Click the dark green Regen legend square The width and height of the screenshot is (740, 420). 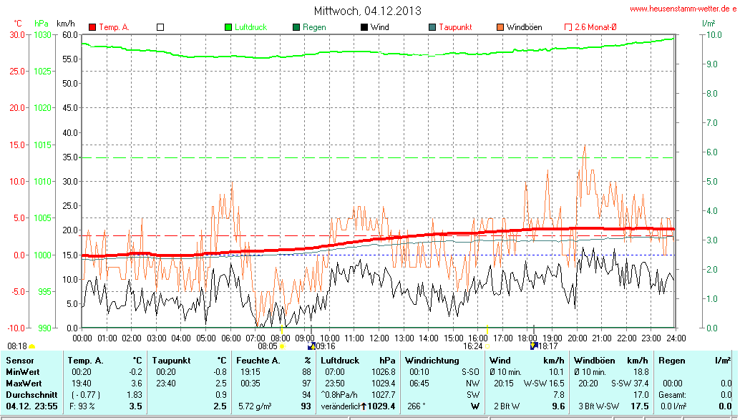click(x=296, y=27)
